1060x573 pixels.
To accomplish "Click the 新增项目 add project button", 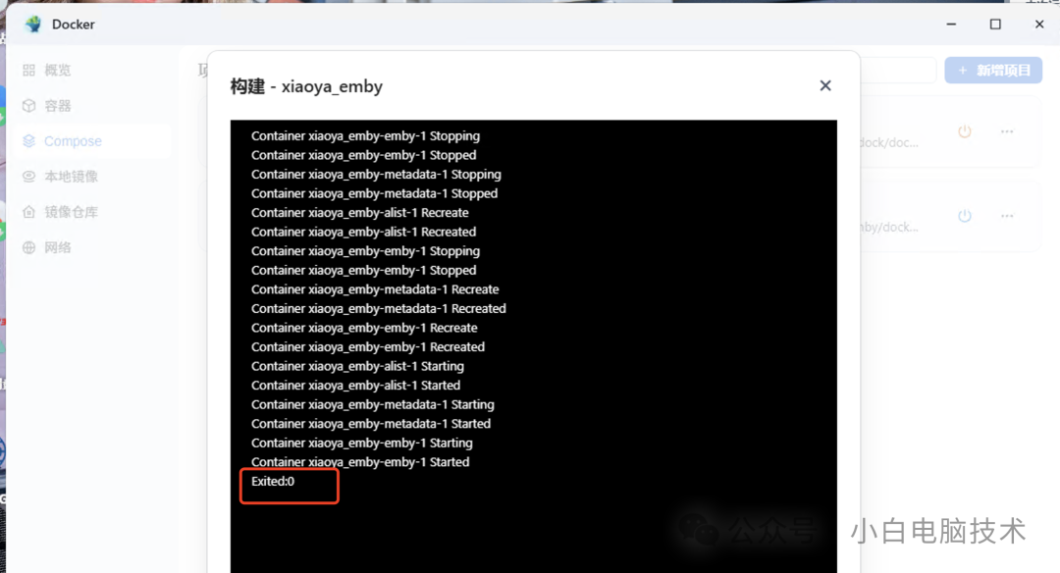I will click(993, 71).
